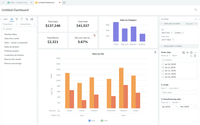The width and height of the screenshot is (200, 125).
Task: Open the Jan 2019 start month dropdown
Action: [169, 107]
